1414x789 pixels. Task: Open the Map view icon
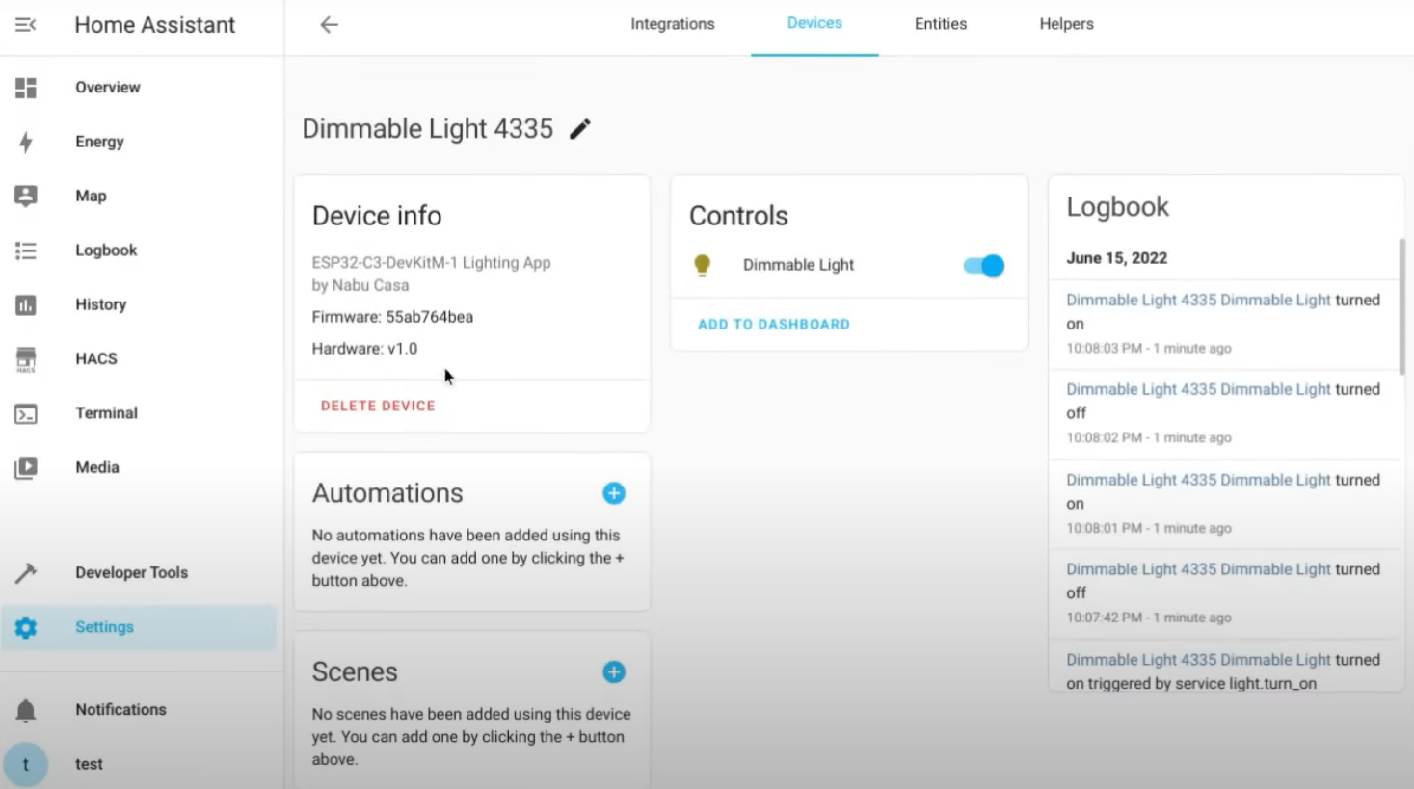click(26, 196)
